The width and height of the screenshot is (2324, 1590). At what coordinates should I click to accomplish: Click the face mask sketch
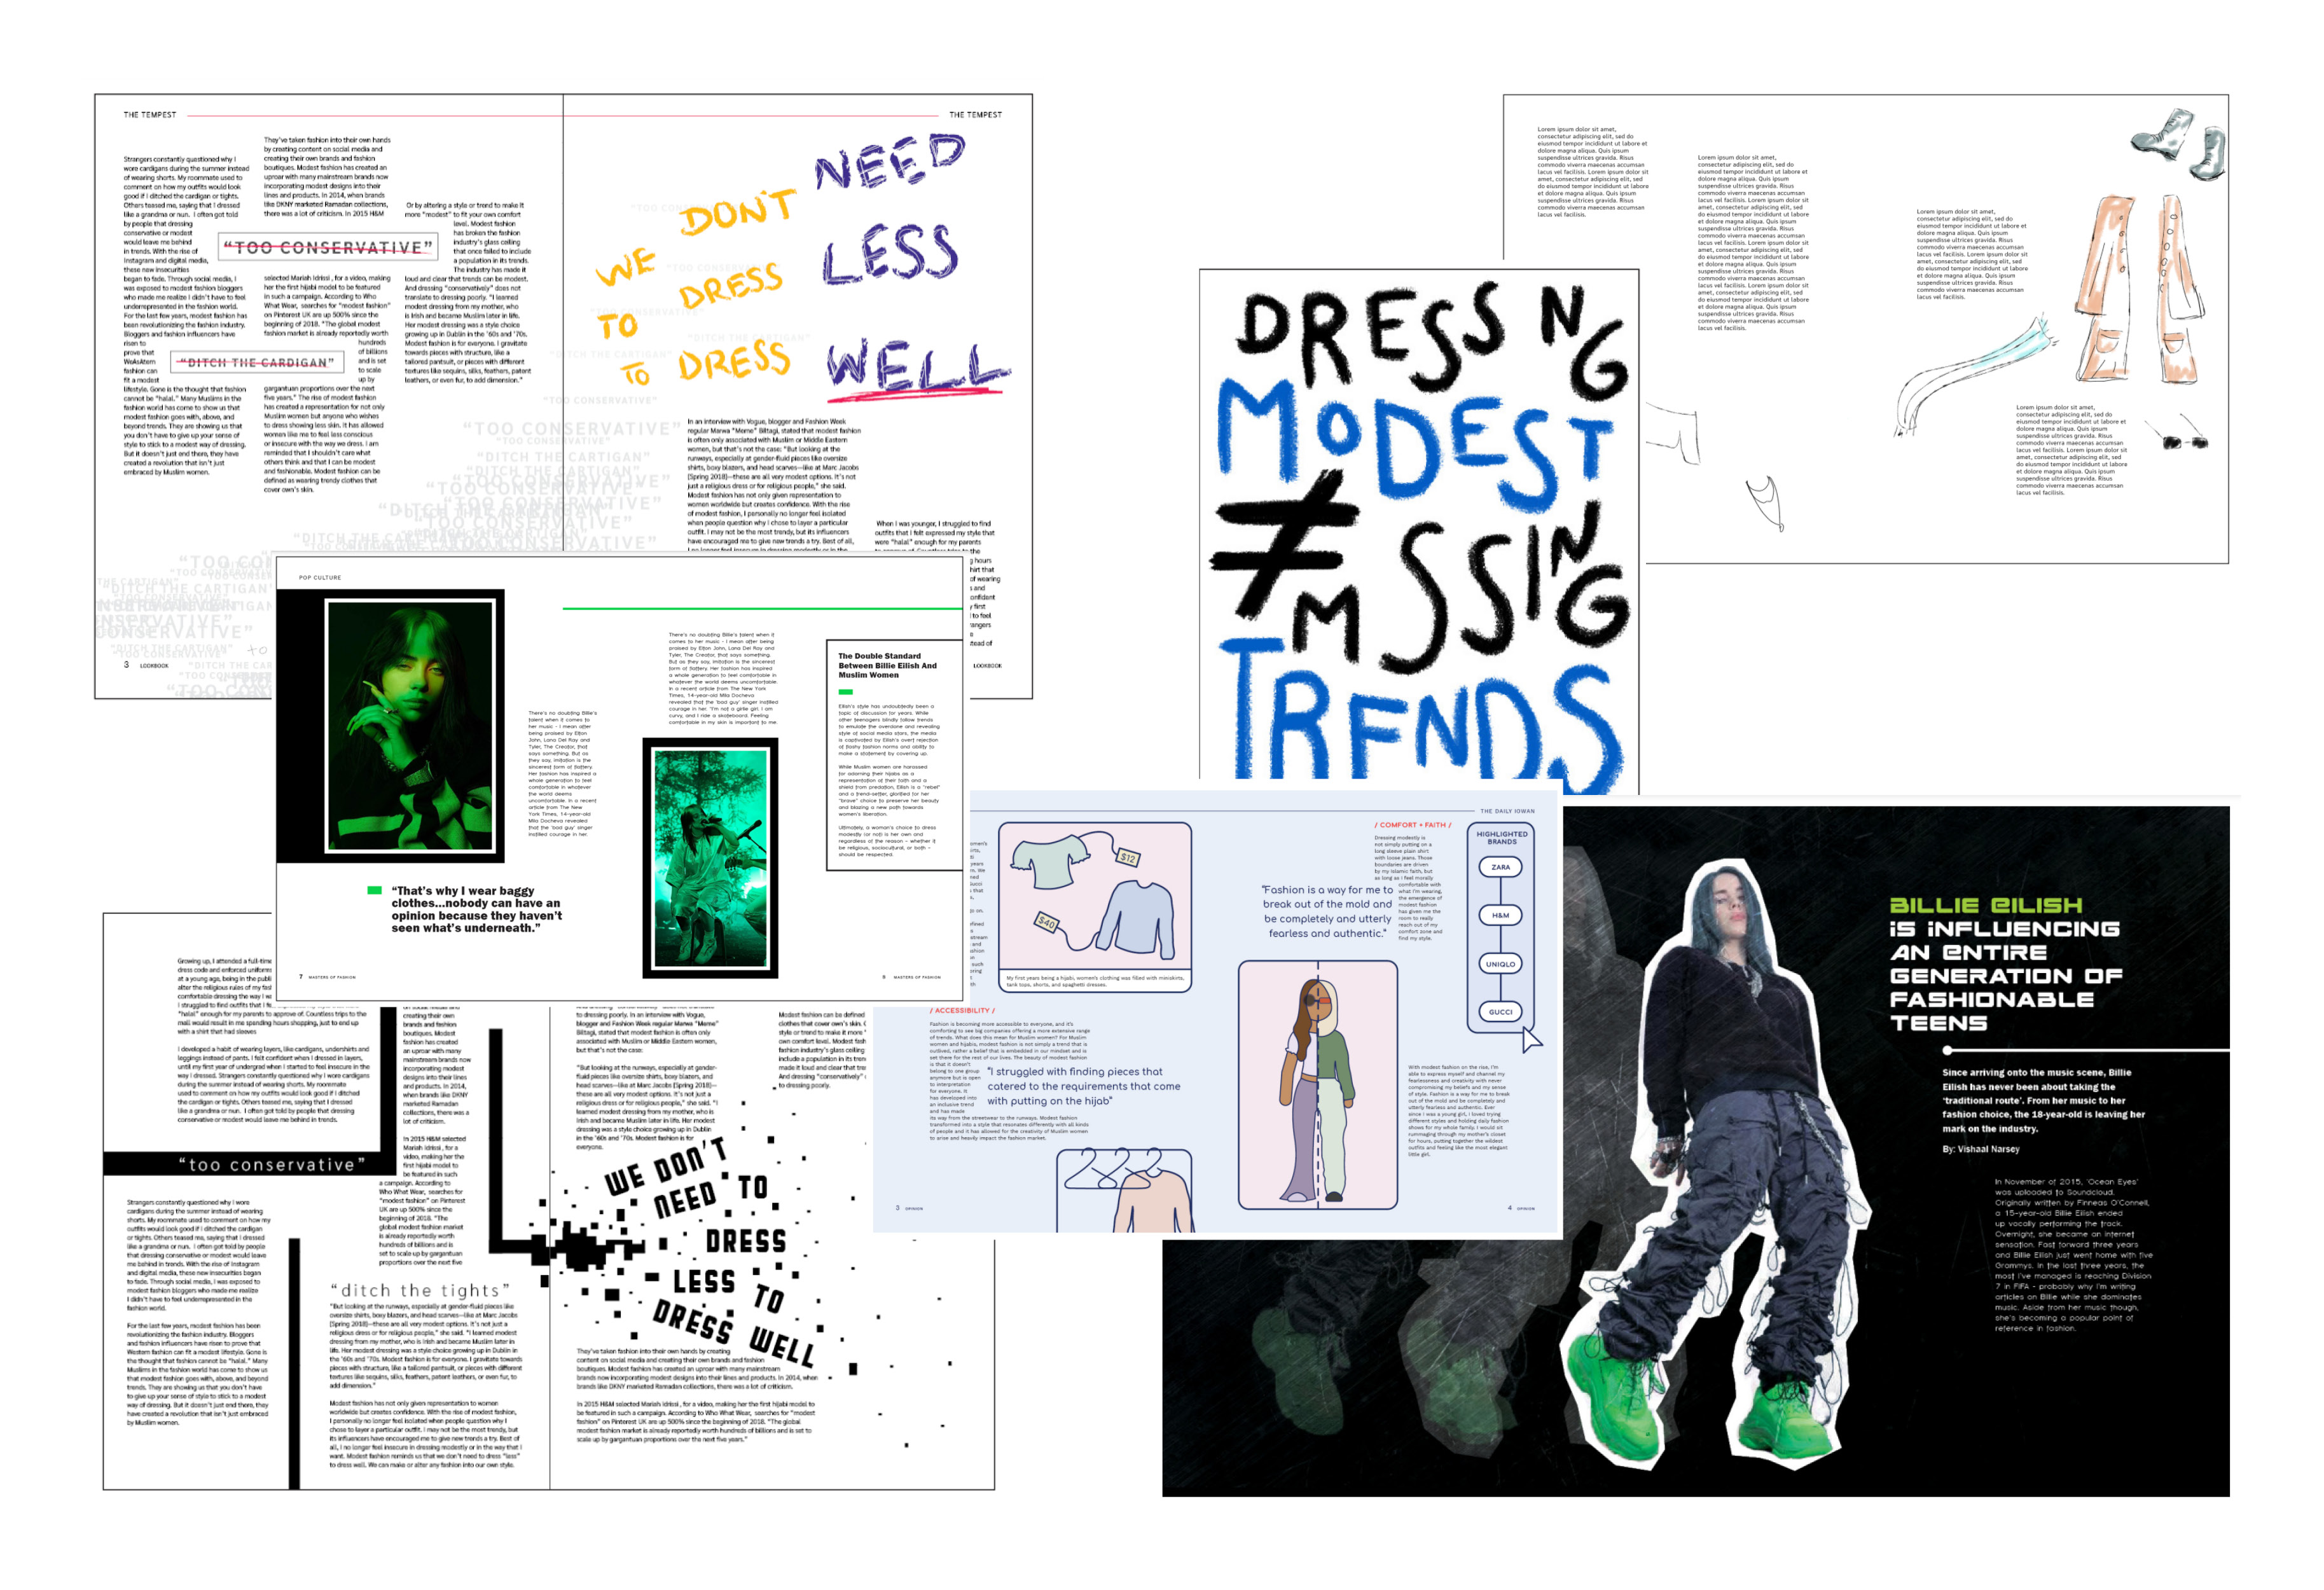[1766, 502]
